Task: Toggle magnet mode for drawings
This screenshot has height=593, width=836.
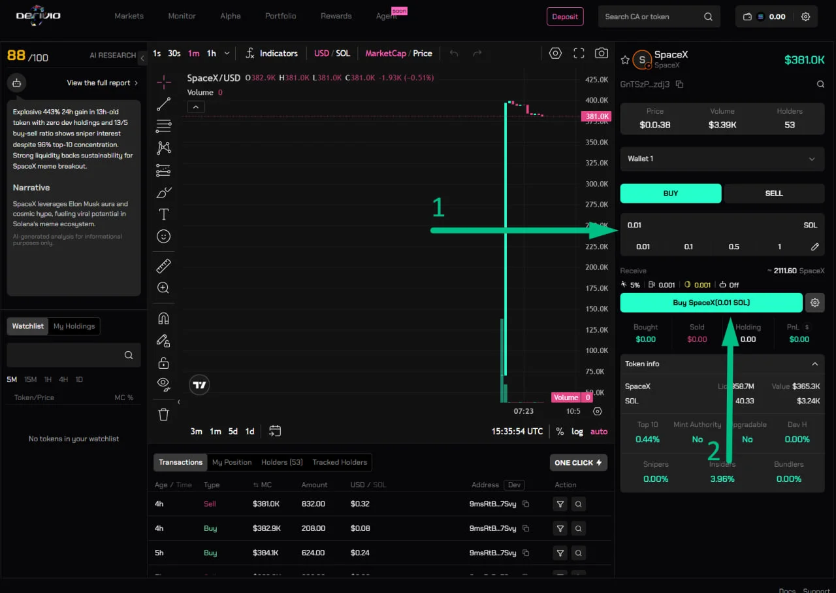Action: point(164,318)
